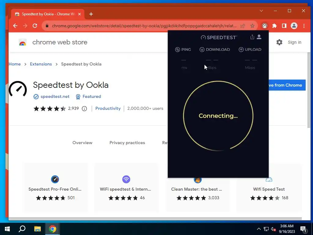Switch to the Privacy practices tab
Viewport: 313px width, 235px height.
(x=127, y=143)
